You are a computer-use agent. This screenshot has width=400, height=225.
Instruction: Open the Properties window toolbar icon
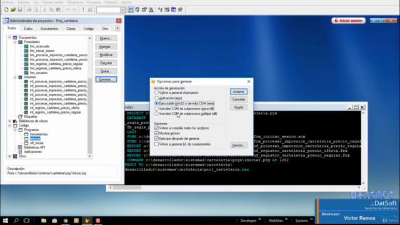click(144, 10)
